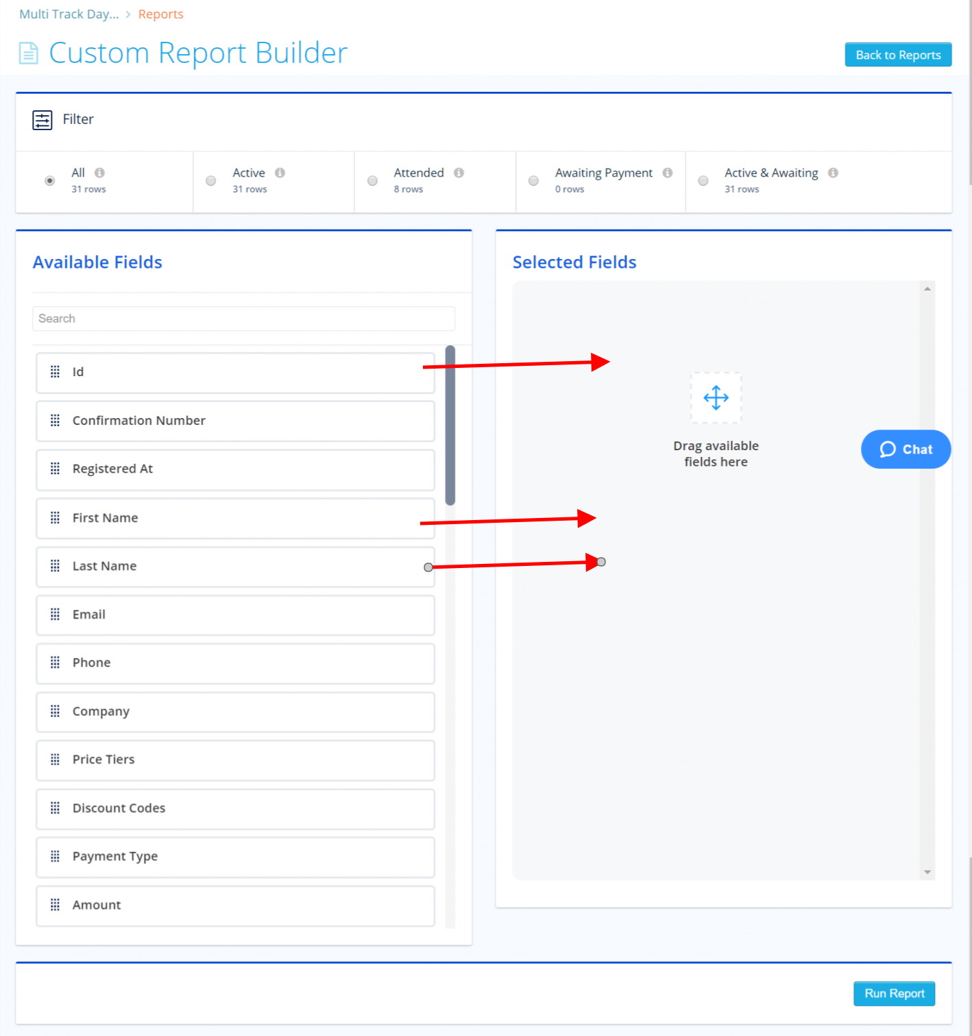This screenshot has width=972, height=1036.
Task: Click the drag handle for Discount Codes
Action: pyautogui.click(x=55, y=808)
